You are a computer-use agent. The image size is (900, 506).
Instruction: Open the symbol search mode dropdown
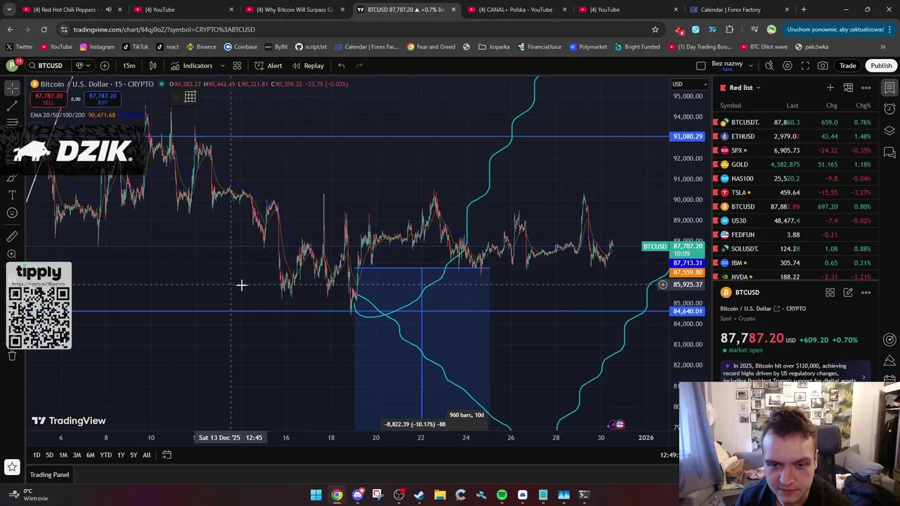(82, 65)
